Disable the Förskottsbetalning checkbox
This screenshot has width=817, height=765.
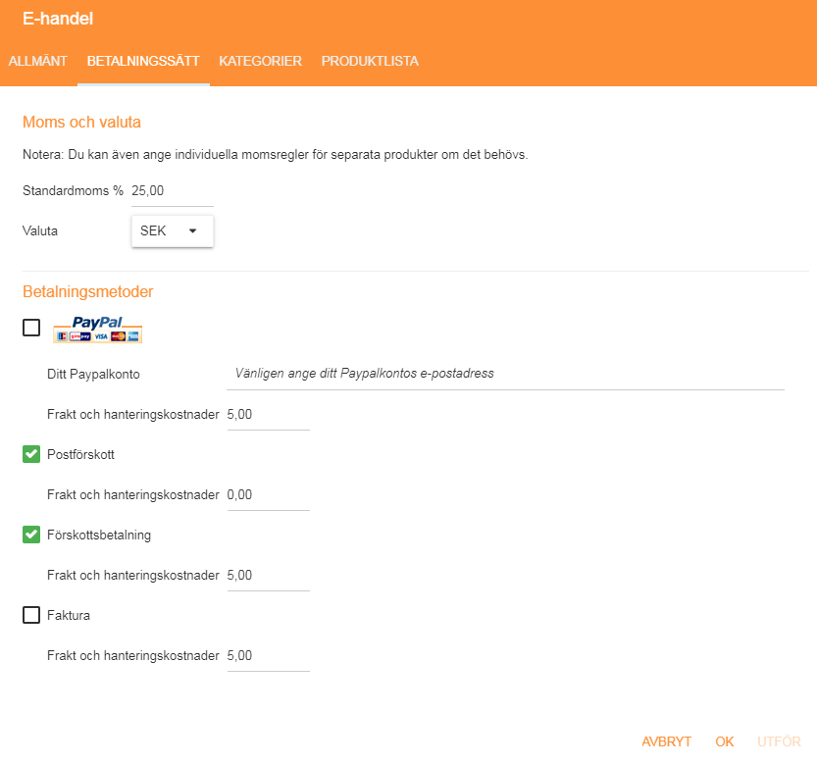(31, 535)
